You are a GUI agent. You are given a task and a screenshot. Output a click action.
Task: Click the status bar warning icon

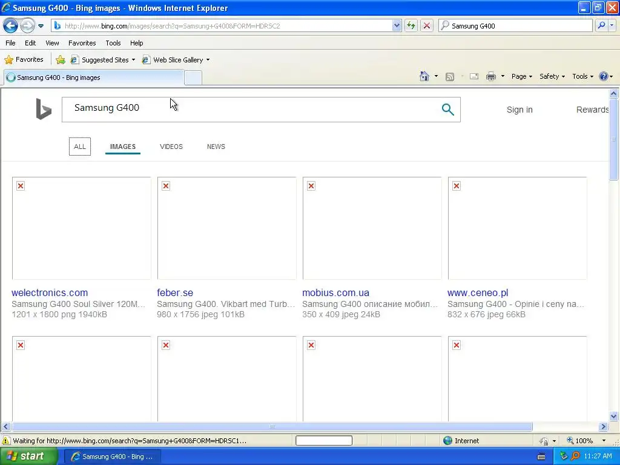pyautogui.click(x=6, y=441)
